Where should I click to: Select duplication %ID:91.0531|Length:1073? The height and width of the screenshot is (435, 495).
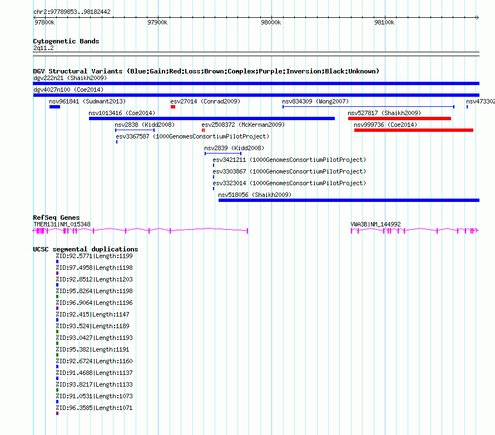coord(95,396)
